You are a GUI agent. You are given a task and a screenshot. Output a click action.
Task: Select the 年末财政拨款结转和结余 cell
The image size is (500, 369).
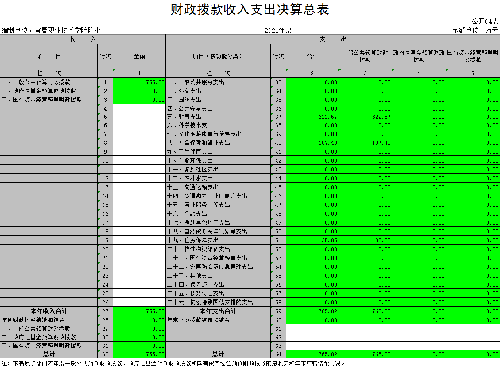click(198, 320)
